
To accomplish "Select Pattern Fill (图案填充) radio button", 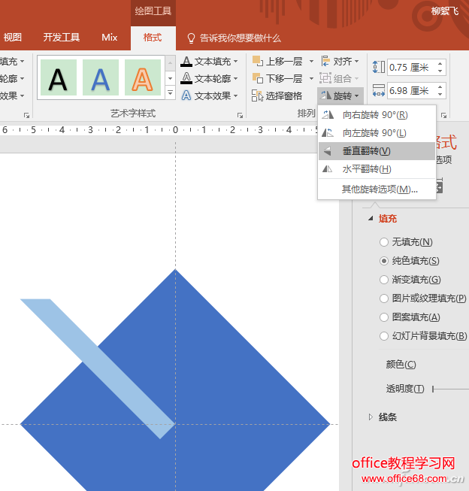I will (x=384, y=317).
